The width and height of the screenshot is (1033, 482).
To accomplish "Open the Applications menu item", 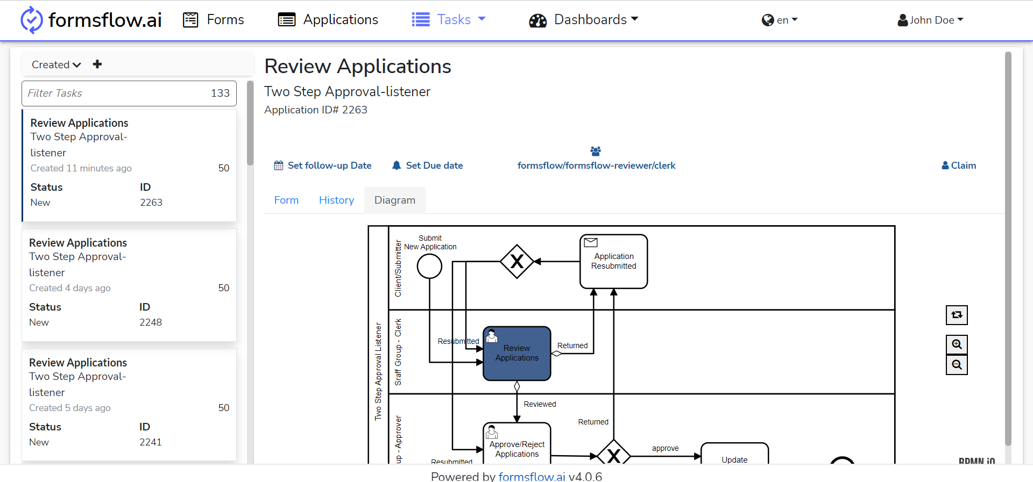I will 328,20.
